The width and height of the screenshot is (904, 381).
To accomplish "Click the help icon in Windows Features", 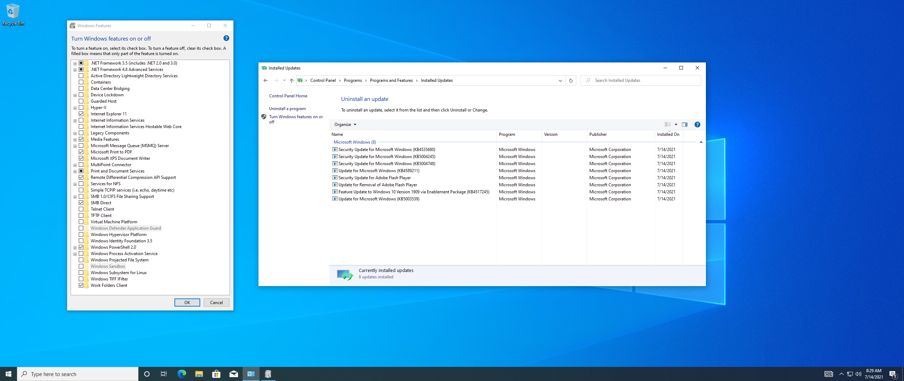I will coord(226,38).
